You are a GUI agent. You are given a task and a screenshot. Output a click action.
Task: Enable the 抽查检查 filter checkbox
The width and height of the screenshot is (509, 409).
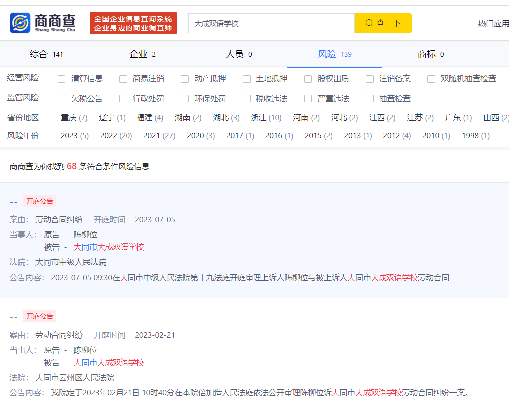pyautogui.click(x=370, y=99)
